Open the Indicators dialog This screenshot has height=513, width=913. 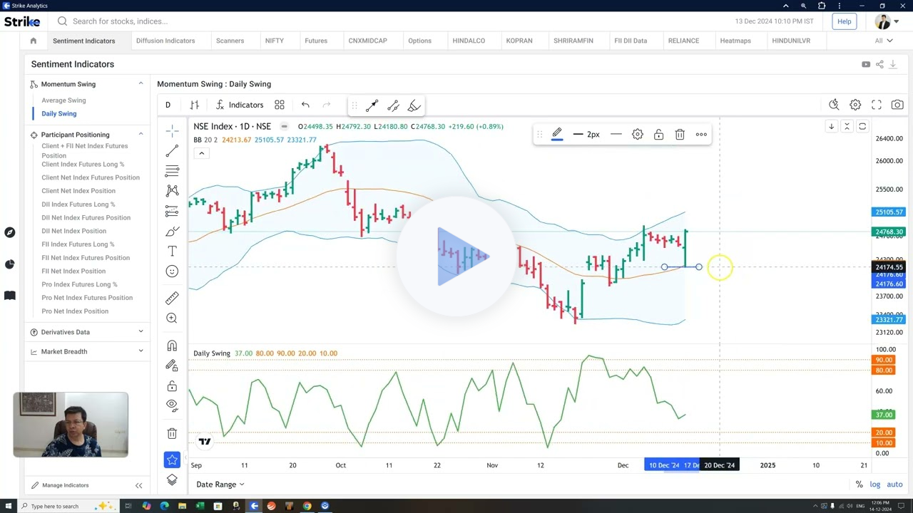(239, 105)
